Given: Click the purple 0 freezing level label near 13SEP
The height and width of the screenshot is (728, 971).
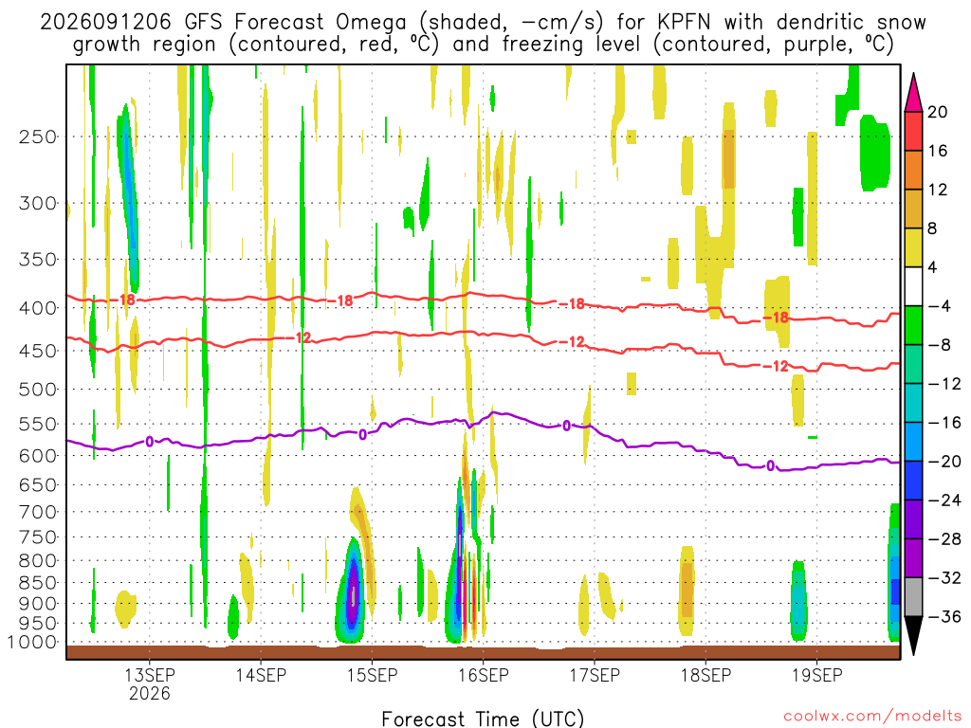Looking at the screenshot, I should pos(149,442).
